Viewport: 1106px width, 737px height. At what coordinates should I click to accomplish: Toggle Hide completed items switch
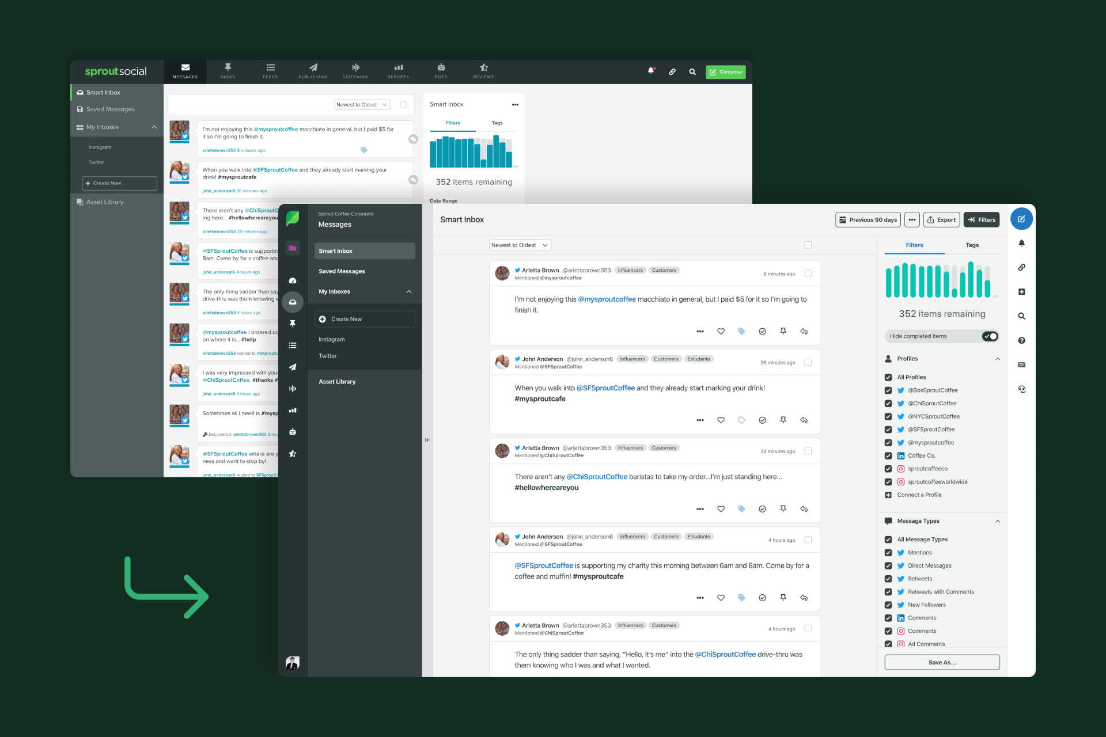click(990, 336)
